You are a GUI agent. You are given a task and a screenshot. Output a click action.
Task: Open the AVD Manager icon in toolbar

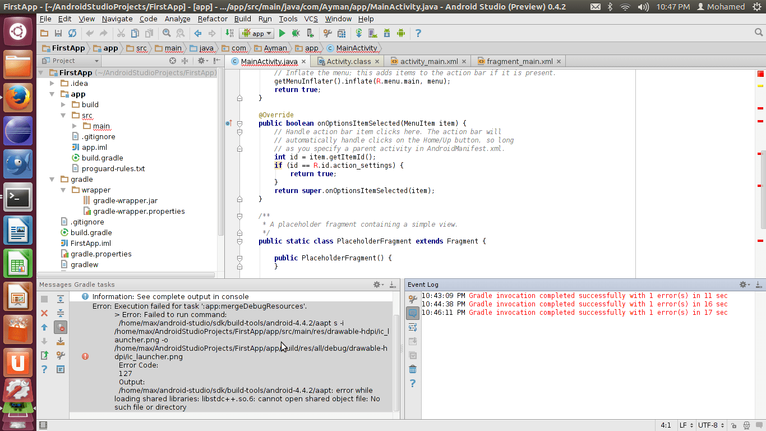tap(372, 33)
